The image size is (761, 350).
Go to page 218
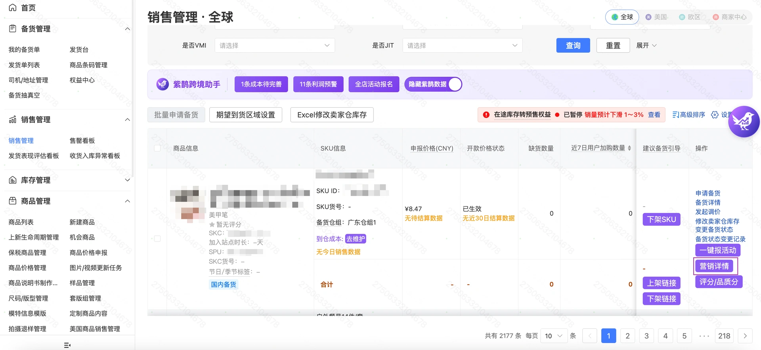pyautogui.click(x=724, y=336)
